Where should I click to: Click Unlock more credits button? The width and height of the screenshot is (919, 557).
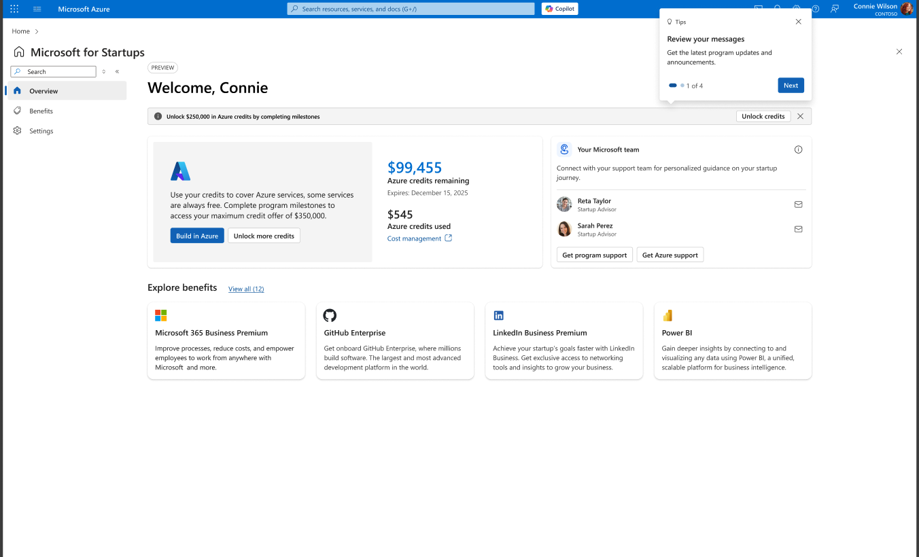point(264,236)
